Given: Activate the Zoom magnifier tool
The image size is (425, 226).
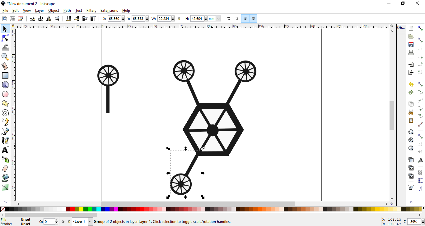Looking at the screenshot, I should click(x=5, y=57).
